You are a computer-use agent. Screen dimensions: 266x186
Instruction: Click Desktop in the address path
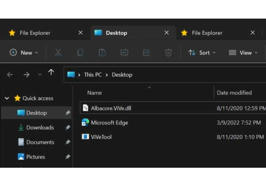tap(122, 74)
